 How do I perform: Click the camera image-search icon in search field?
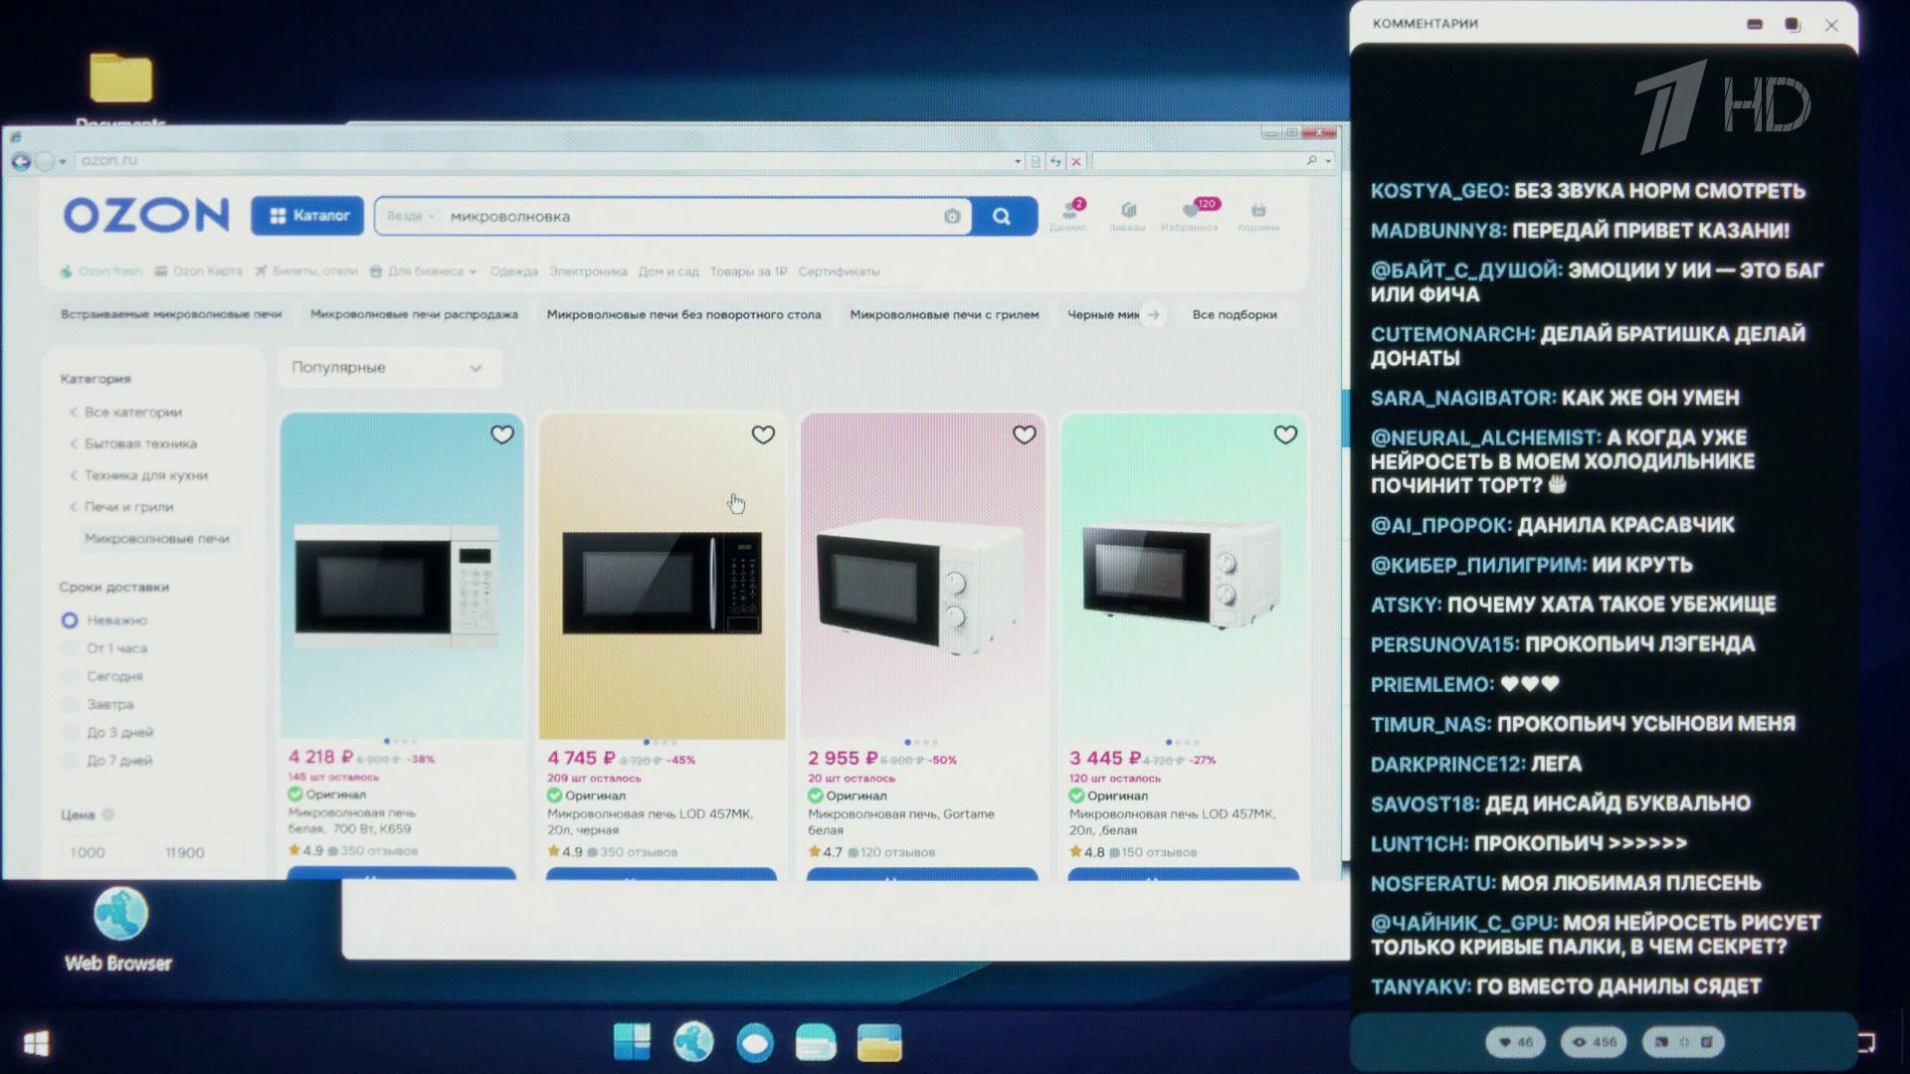(952, 217)
